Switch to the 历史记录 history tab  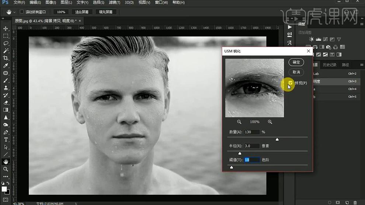pyautogui.click(x=330, y=65)
